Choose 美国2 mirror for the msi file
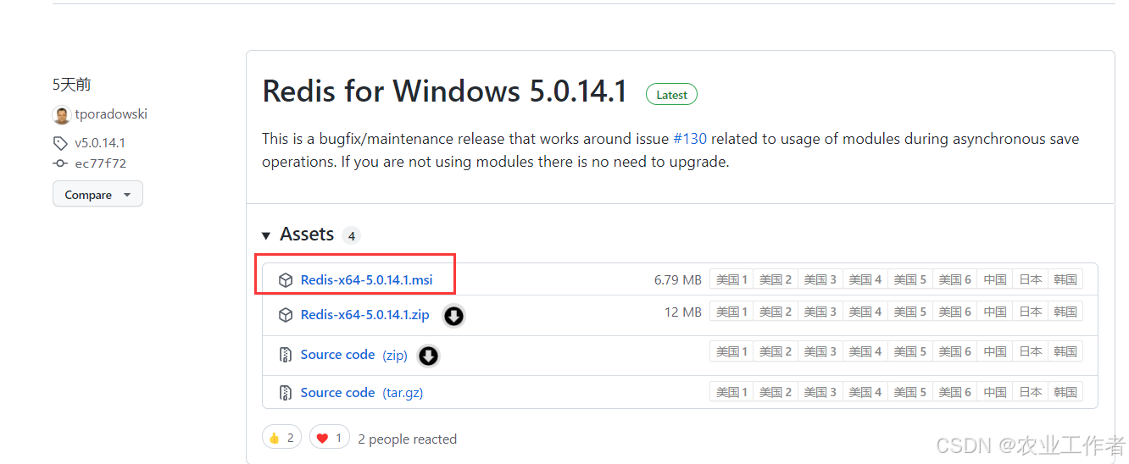 [776, 279]
